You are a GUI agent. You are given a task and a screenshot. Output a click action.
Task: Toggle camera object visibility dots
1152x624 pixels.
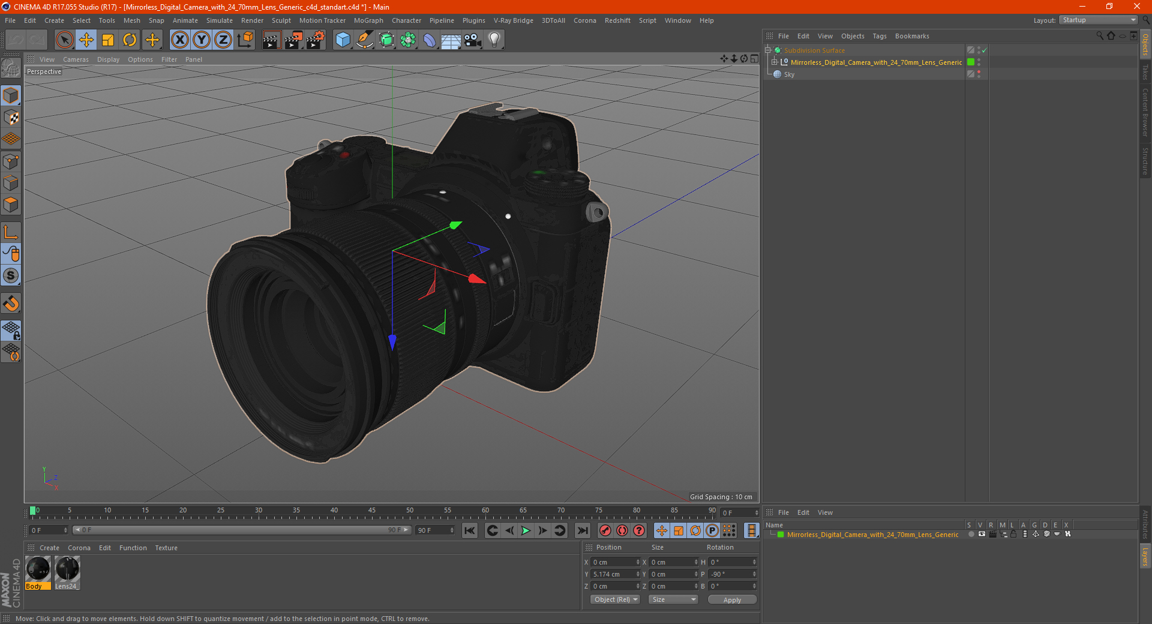click(x=979, y=62)
